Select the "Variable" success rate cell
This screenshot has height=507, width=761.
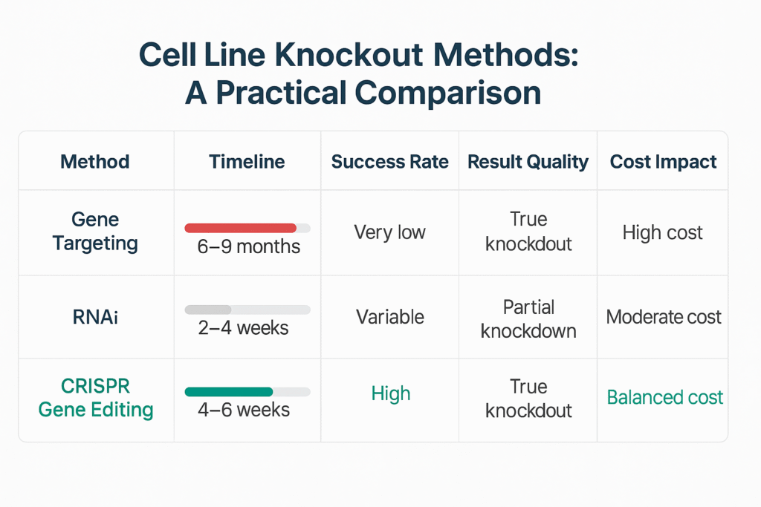click(389, 317)
